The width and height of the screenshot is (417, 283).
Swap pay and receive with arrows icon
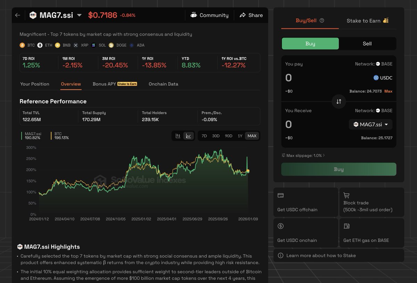tap(339, 102)
